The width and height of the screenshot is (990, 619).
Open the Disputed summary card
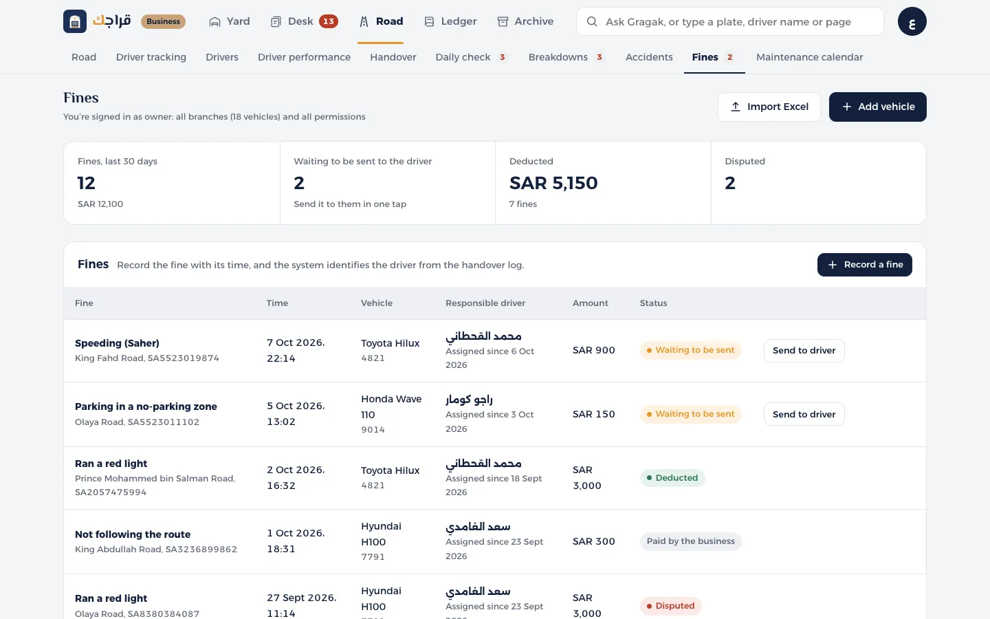tap(818, 183)
